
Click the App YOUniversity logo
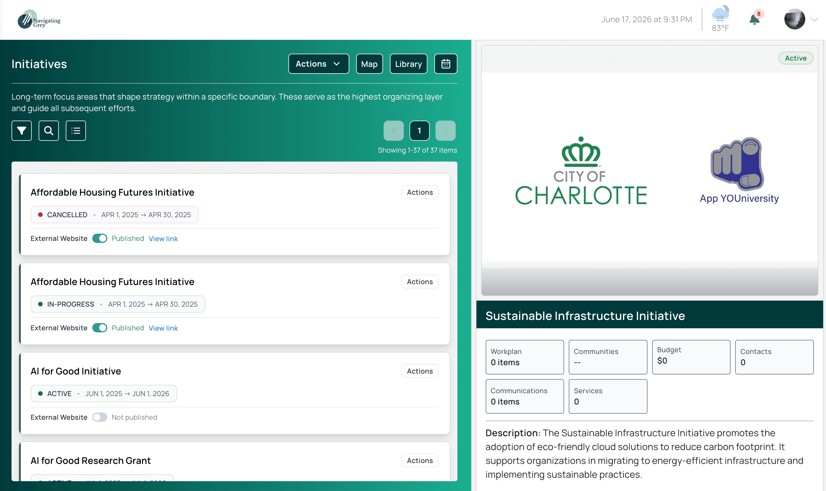(x=739, y=171)
